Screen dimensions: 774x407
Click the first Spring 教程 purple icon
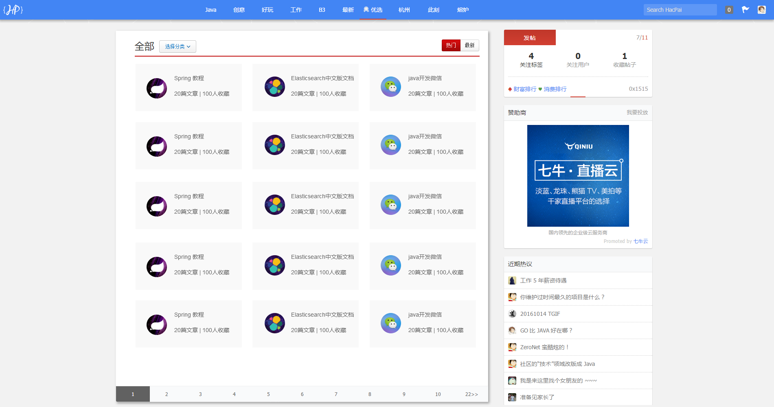(x=157, y=88)
